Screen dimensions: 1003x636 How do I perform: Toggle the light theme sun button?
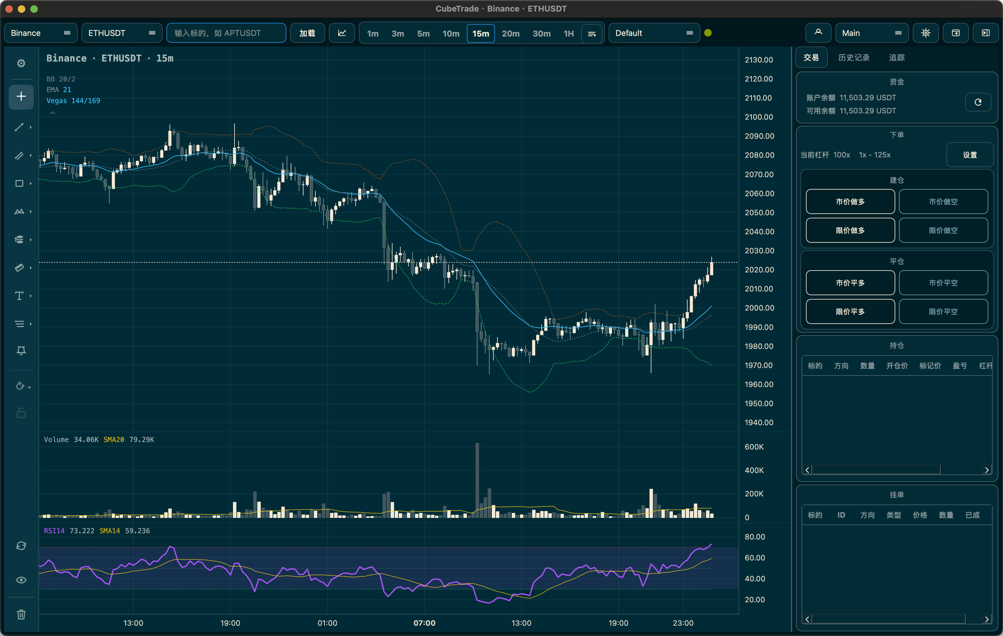[926, 33]
